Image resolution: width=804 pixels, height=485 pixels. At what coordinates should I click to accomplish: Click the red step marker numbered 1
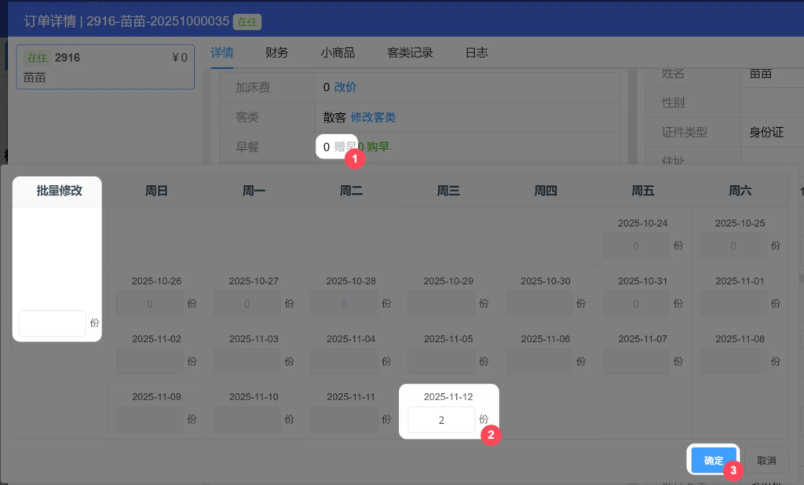point(354,159)
